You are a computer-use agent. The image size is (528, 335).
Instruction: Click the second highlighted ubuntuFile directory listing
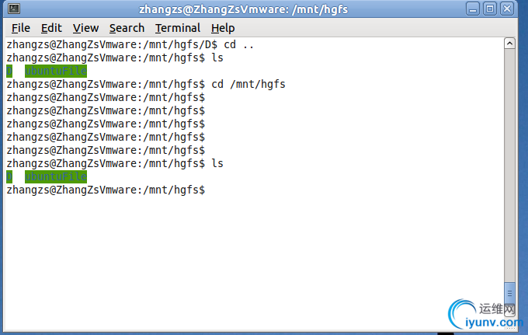coord(55,176)
